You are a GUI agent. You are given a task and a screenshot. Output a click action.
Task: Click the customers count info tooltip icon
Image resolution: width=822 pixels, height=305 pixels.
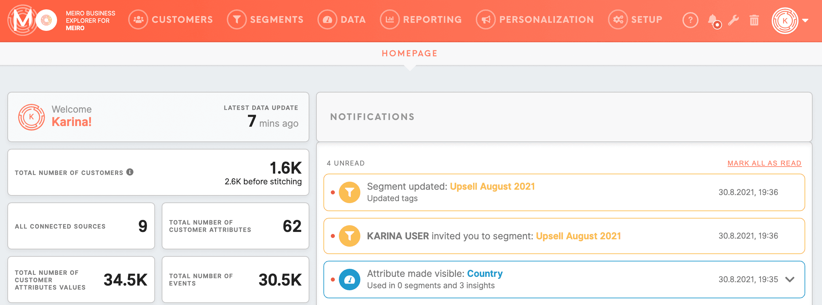coord(130,172)
